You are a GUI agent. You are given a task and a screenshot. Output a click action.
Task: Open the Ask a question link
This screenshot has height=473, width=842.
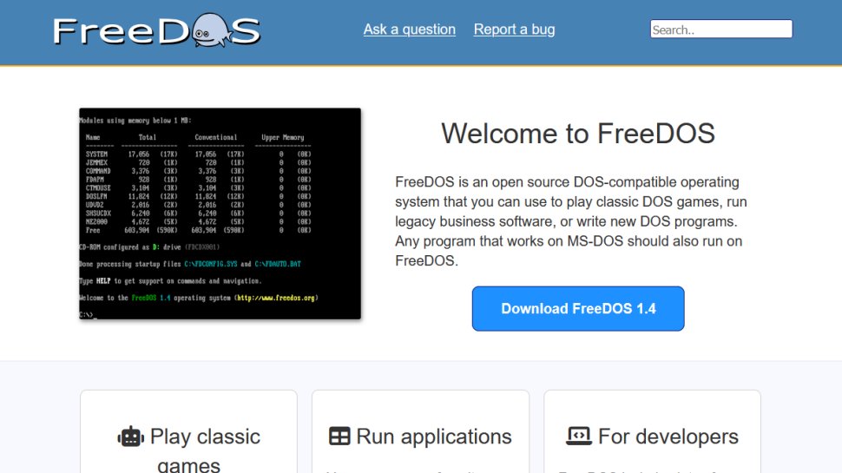tap(409, 30)
